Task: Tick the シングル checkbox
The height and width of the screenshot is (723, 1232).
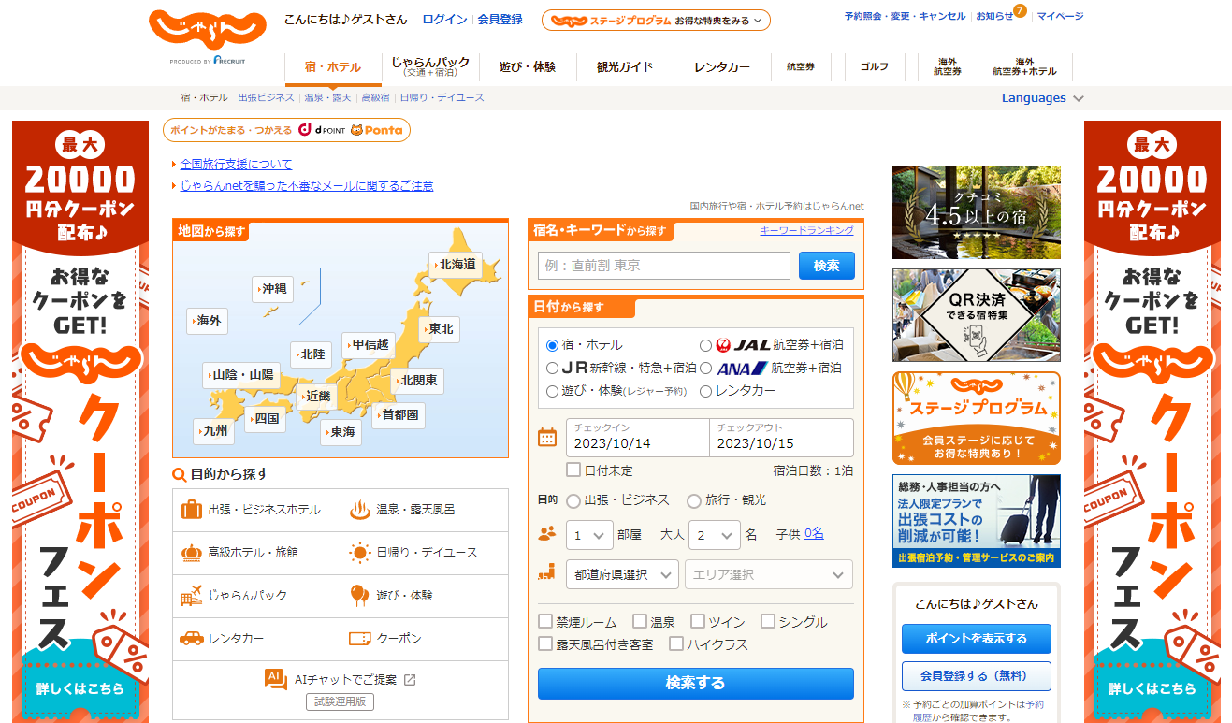Action: 768,621
